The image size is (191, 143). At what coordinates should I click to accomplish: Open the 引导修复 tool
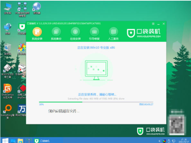(x=94, y=34)
